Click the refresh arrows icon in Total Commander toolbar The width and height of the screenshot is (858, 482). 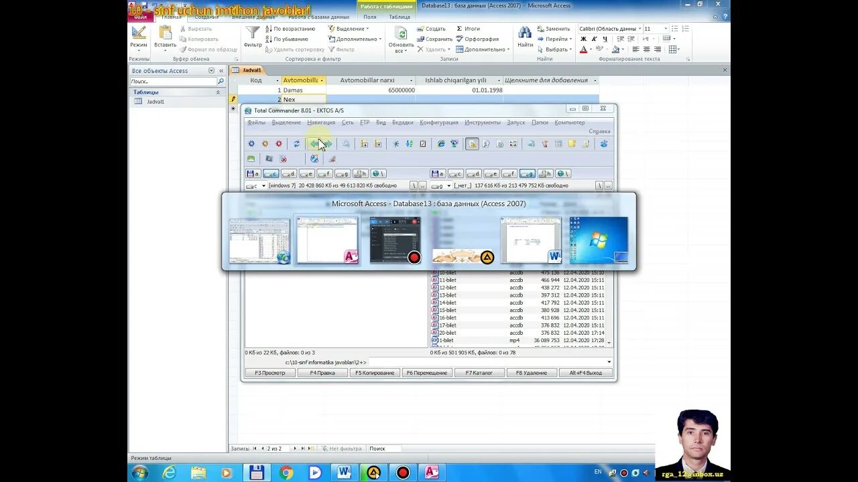[x=296, y=143]
